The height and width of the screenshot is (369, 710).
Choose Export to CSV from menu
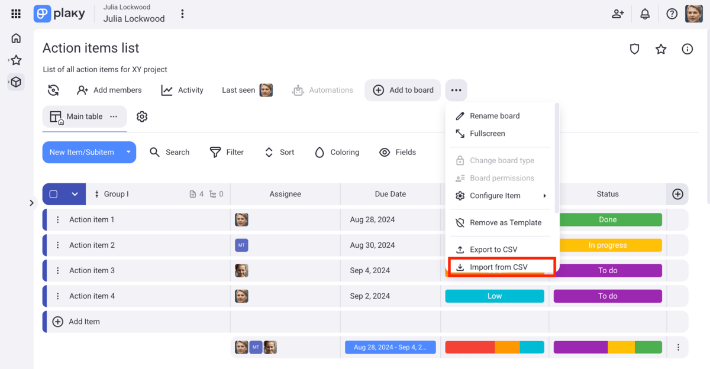[x=493, y=250]
